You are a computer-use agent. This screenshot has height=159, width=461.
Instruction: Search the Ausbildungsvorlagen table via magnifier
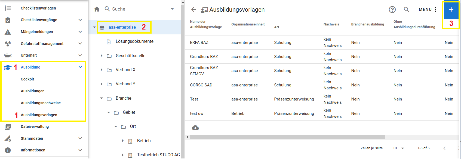406,9
